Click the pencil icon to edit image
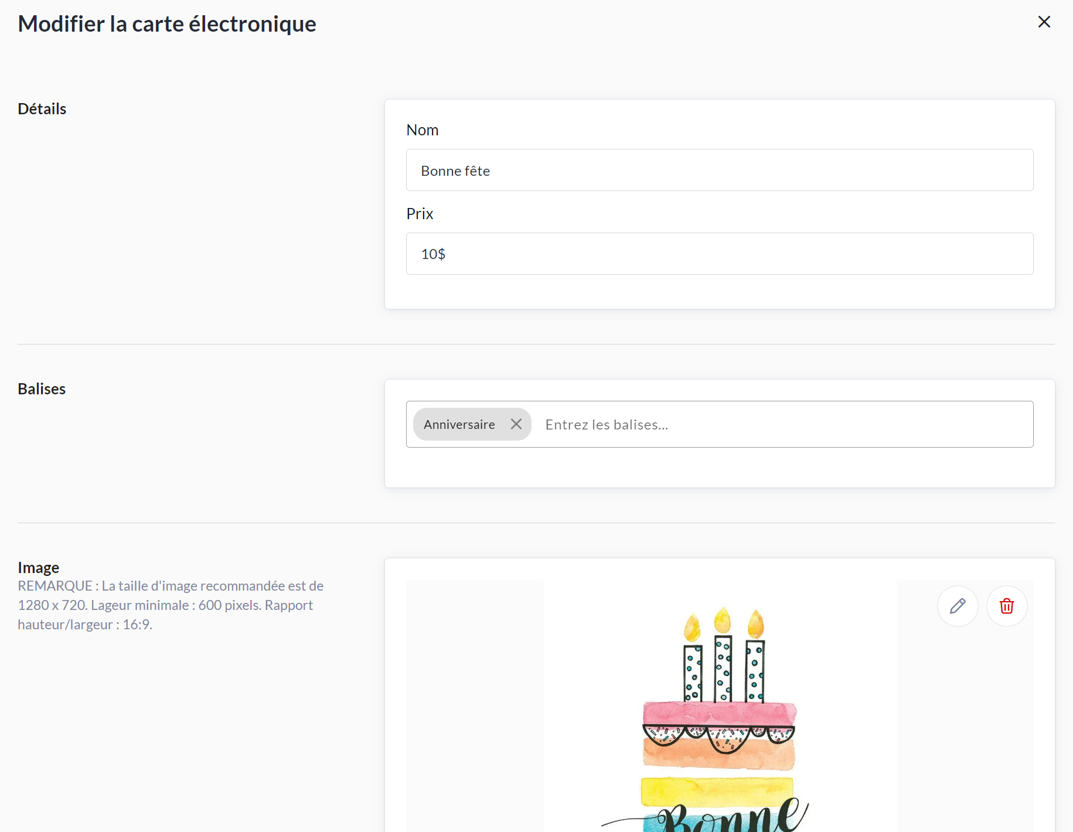1073x832 pixels. 958,606
